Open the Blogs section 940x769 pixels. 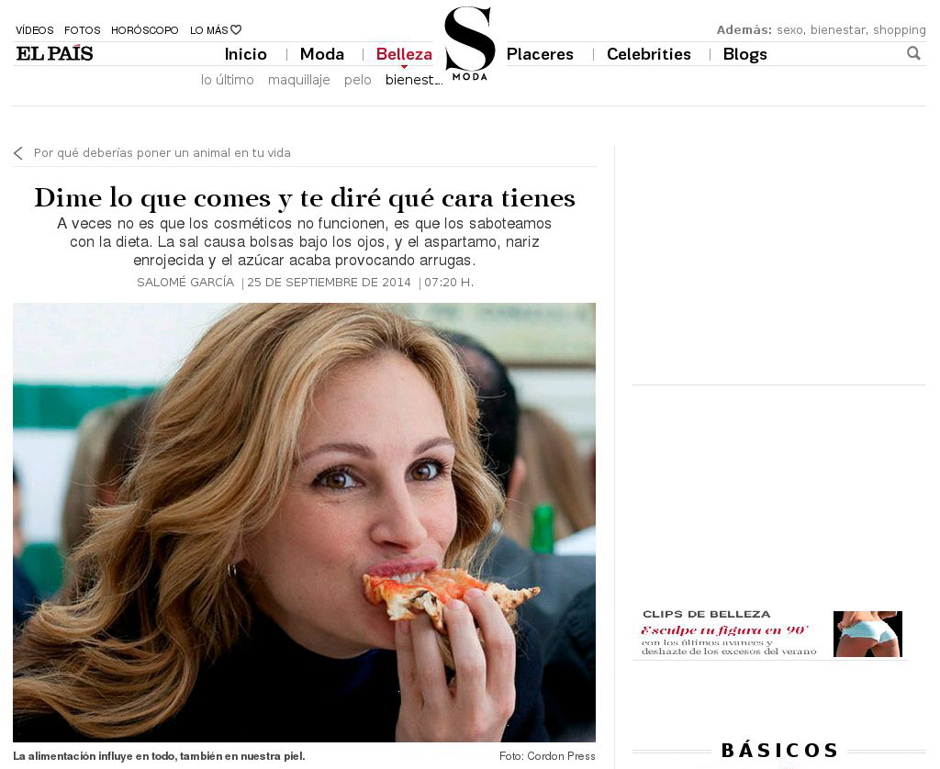point(745,54)
